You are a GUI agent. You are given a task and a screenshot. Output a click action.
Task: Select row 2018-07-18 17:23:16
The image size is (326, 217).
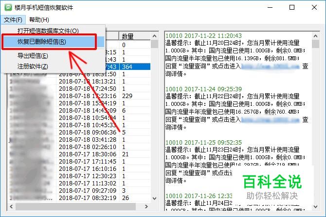tap(79, 96)
